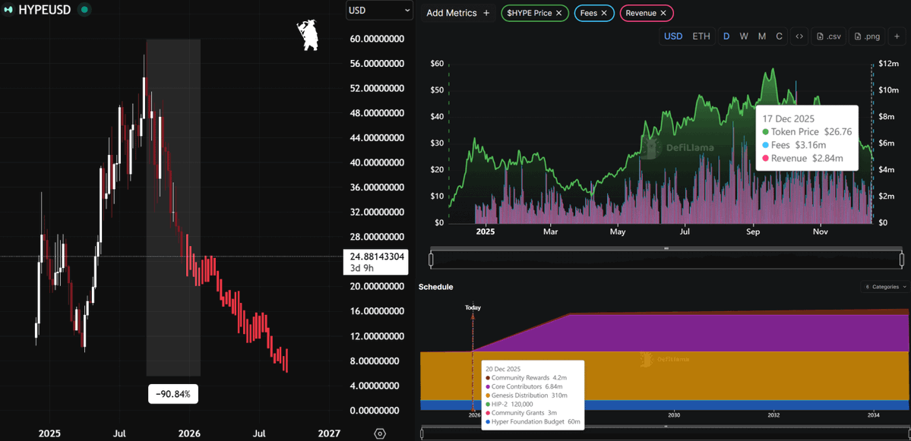Click the Jul label before 2026 on time axis

click(x=120, y=433)
